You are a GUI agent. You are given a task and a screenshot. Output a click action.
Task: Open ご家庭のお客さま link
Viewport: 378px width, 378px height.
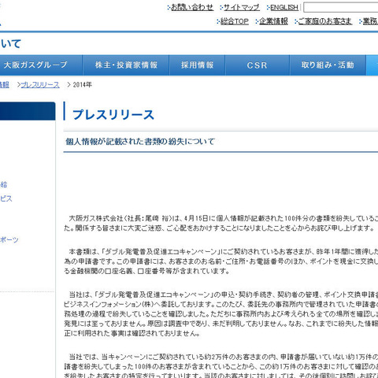point(324,21)
